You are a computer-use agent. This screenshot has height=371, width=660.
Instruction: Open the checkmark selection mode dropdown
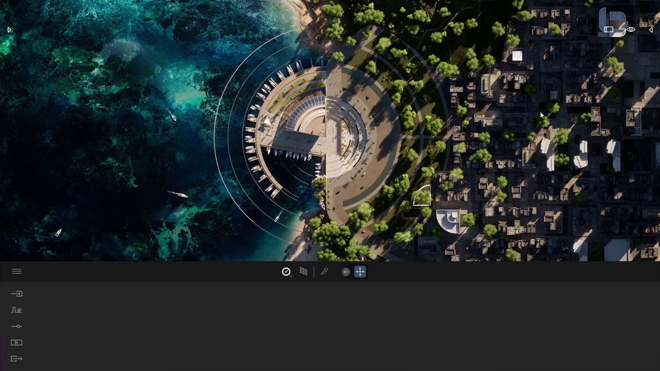point(286,272)
